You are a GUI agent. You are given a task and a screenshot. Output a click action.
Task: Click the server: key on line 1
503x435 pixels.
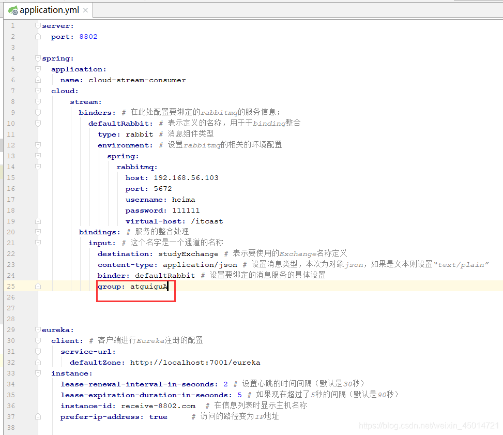pos(58,26)
